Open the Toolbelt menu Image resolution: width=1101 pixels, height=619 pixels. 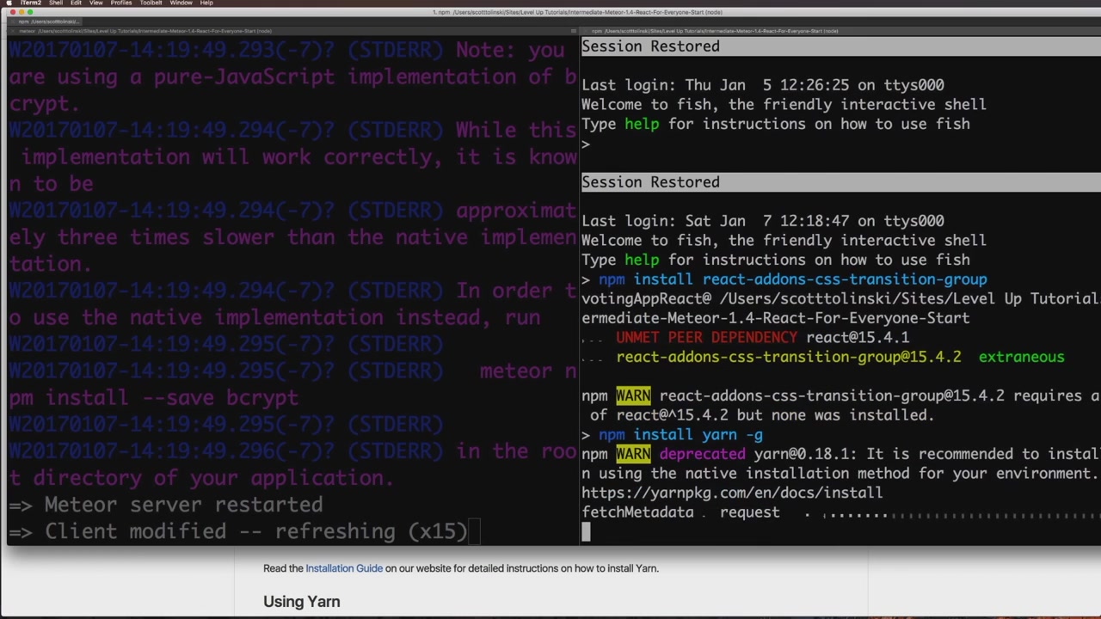pos(151,3)
